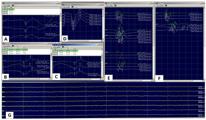The width and height of the screenshot is (206, 120).
Task: Click right magnifier in PES Tib Dch window
Action: tap(59, 47)
